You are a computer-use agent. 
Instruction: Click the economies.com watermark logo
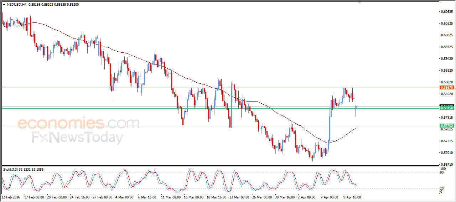[78, 123]
